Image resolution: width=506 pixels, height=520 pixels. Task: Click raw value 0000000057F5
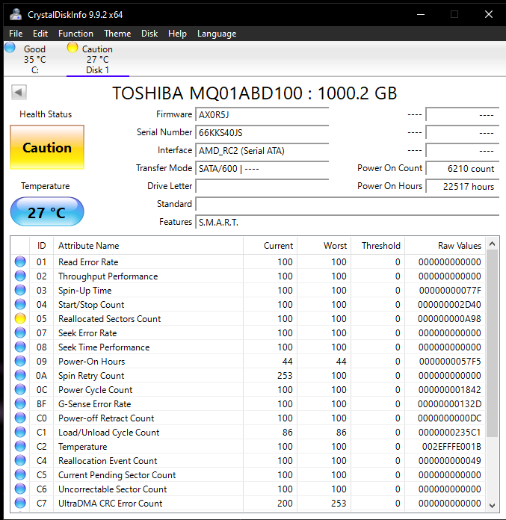450,361
